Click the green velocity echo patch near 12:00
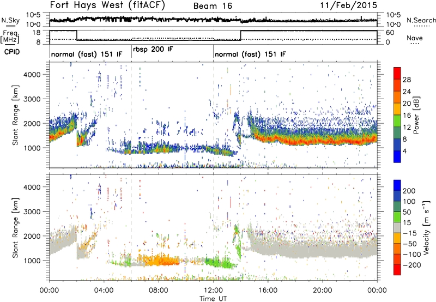 tap(220, 262)
